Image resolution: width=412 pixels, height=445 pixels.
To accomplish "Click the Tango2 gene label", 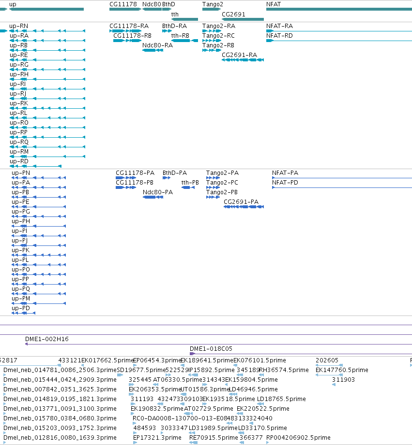I will coord(213,4).
